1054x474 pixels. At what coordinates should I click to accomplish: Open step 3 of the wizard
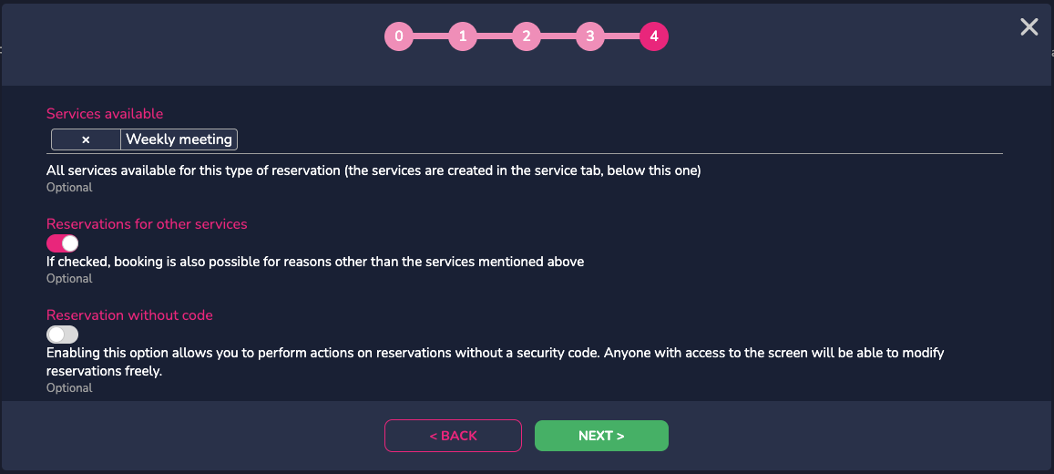click(590, 36)
